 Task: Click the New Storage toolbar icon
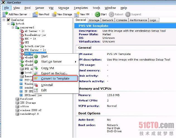click(x=54, y=14)
